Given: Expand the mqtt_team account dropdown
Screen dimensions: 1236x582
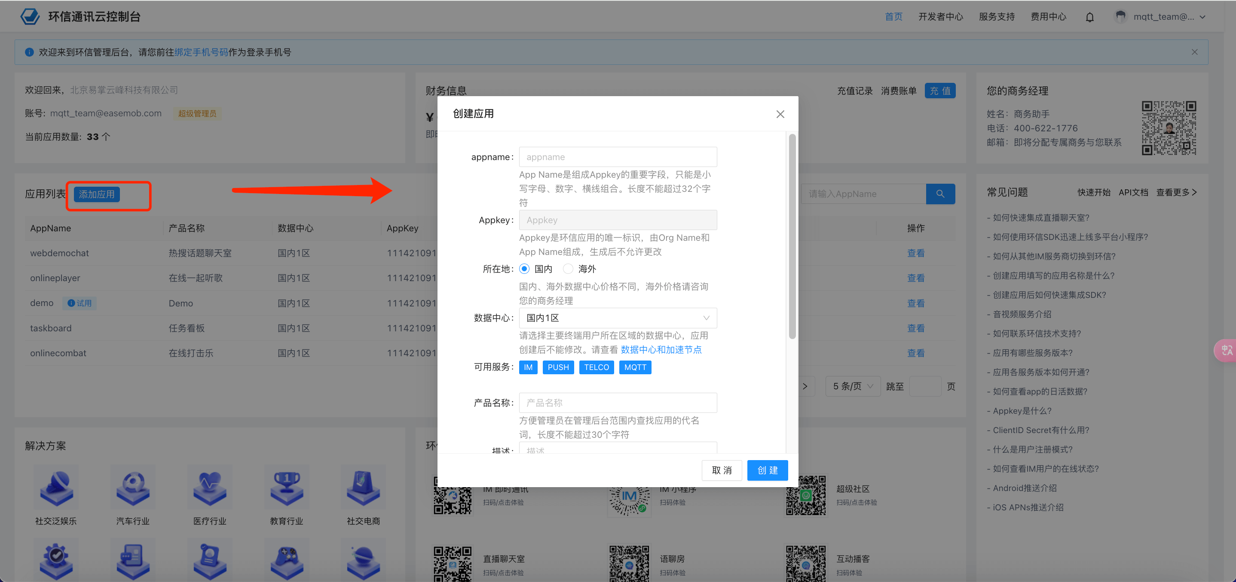Looking at the screenshot, I should pos(1202,17).
